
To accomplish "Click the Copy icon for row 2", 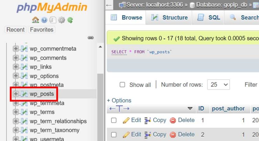I will (148, 135).
